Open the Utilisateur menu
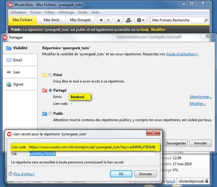This screenshot has height=187, width=217. (18, 12)
